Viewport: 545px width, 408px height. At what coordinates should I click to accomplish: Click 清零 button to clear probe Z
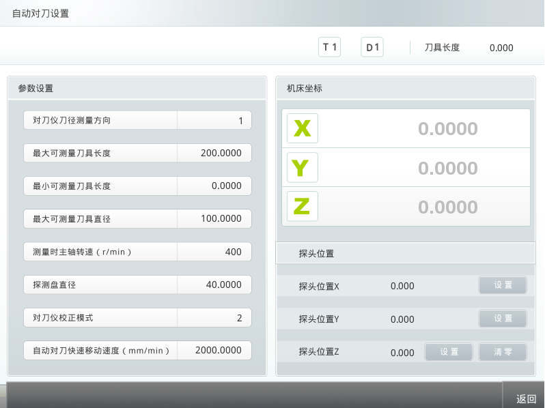coord(502,352)
